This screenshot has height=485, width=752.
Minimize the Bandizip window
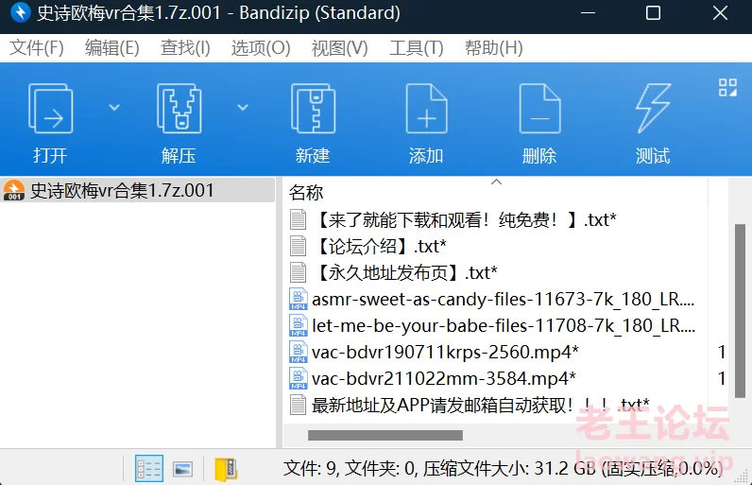pyautogui.click(x=588, y=13)
